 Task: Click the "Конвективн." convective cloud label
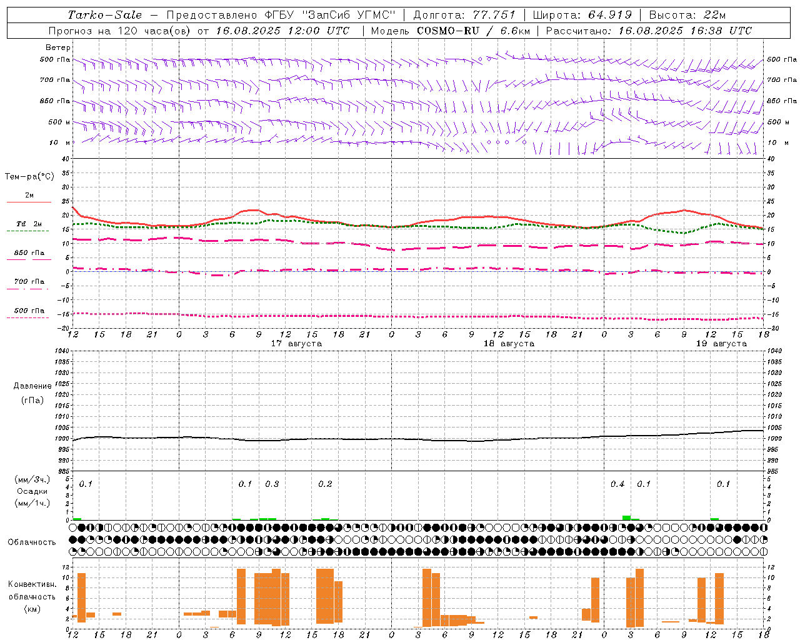tap(32, 584)
